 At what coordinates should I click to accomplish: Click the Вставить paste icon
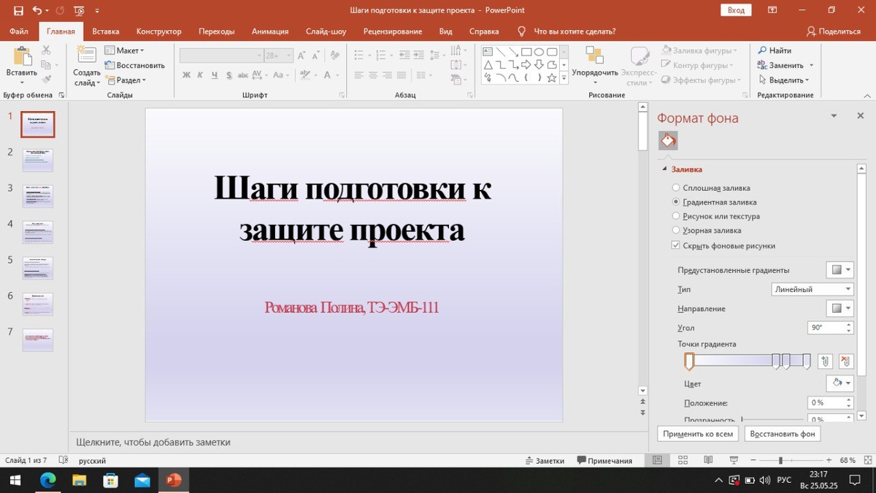click(x=22, y=56)
